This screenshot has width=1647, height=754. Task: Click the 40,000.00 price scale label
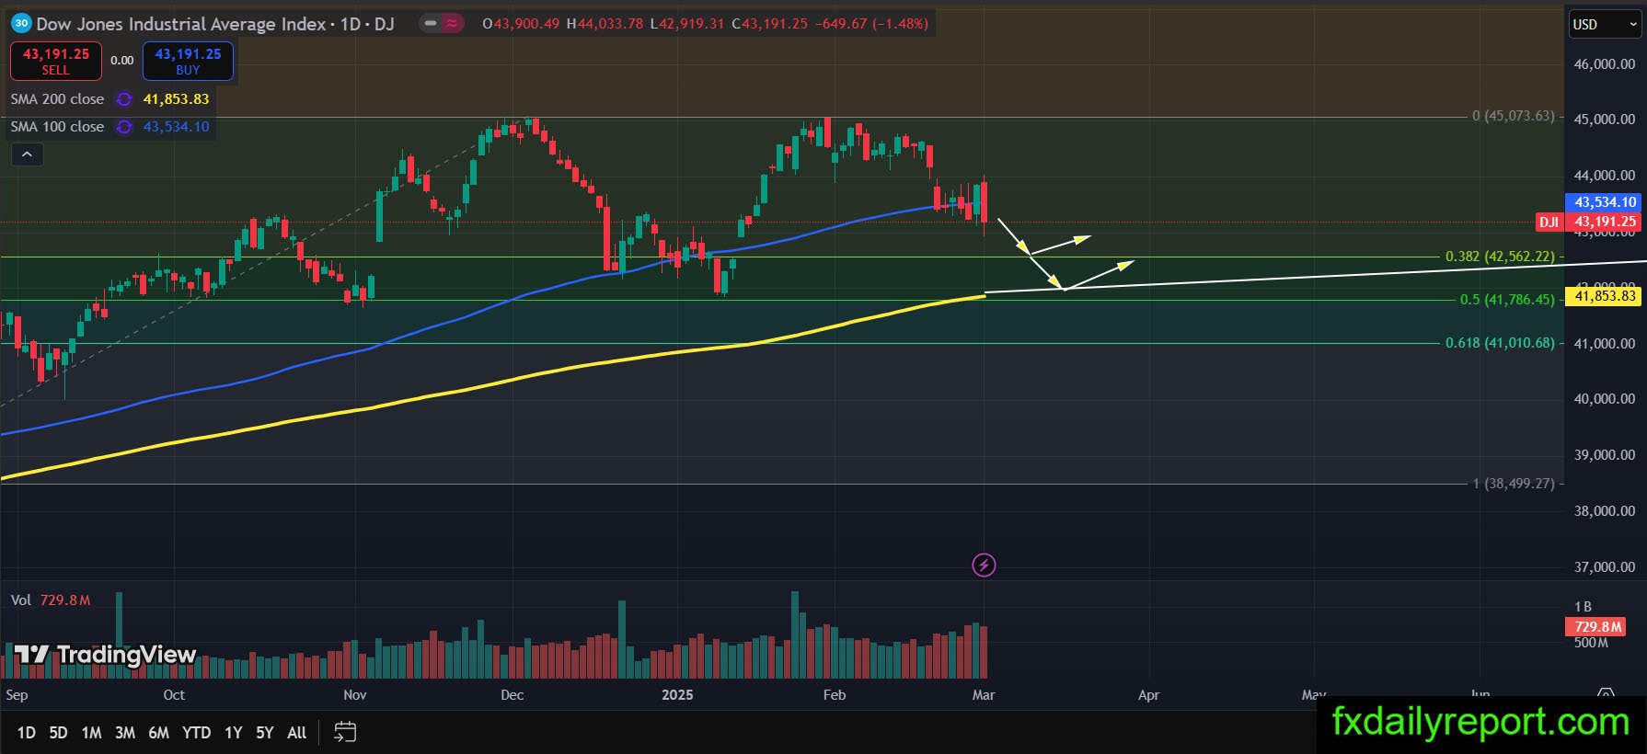(1605, 399)
